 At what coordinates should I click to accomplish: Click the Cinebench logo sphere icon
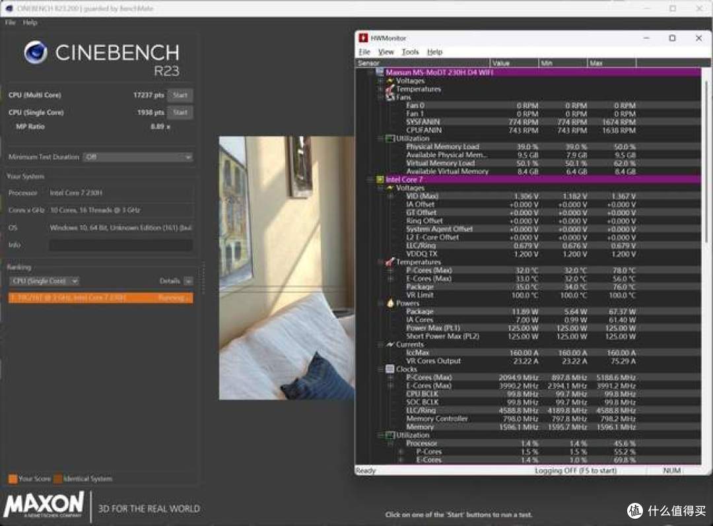[36, 52]
